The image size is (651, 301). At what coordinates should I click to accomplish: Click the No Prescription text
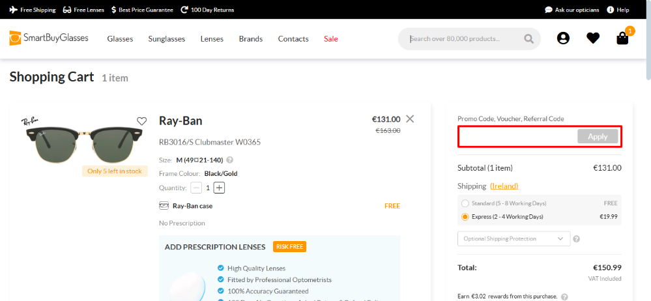[x=182, y=223]
